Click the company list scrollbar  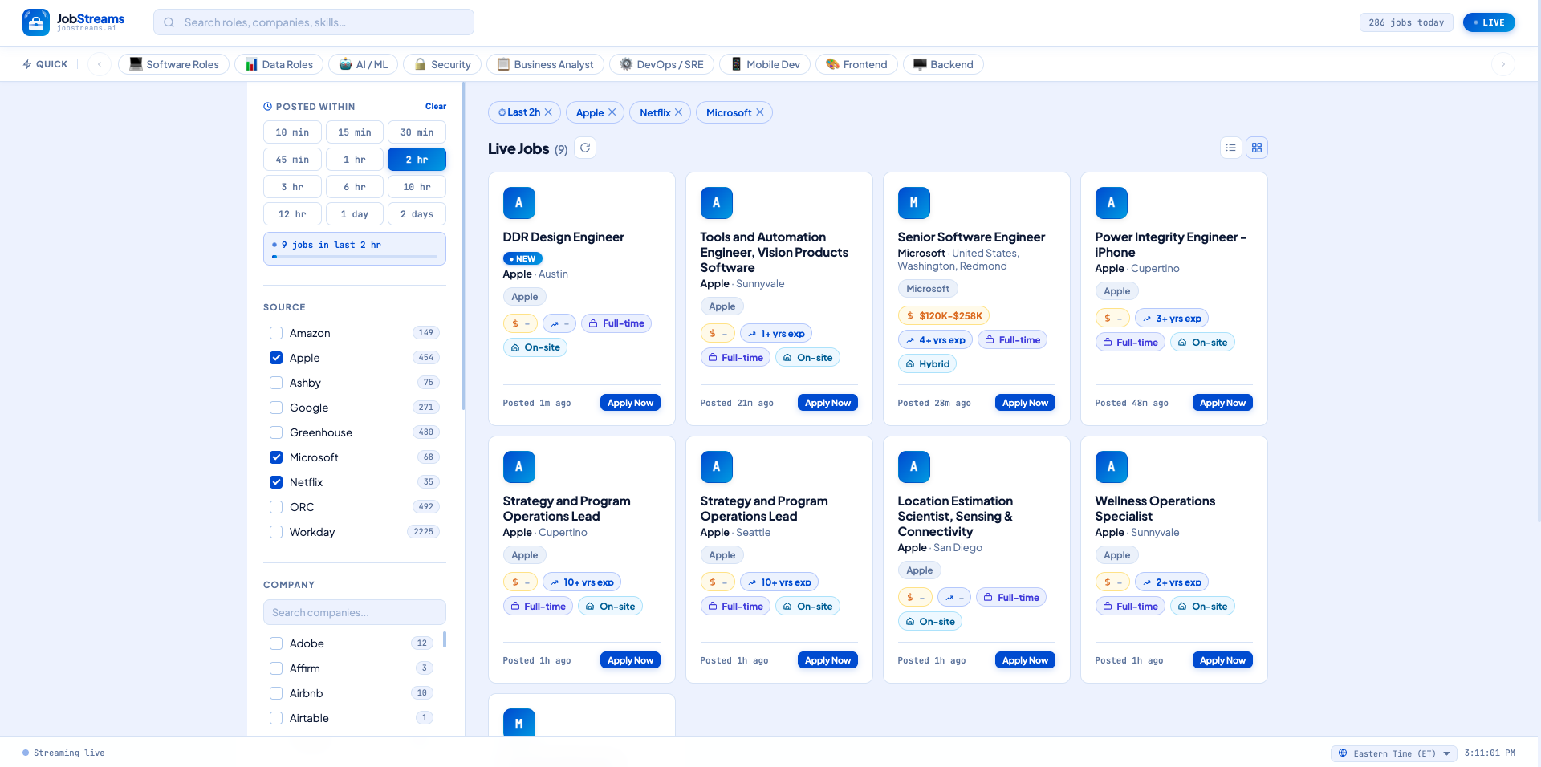[x=445, y=639]
